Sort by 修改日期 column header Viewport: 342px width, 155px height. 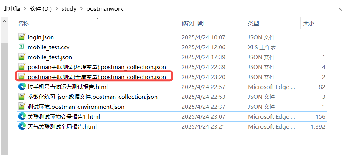point(193,23)
